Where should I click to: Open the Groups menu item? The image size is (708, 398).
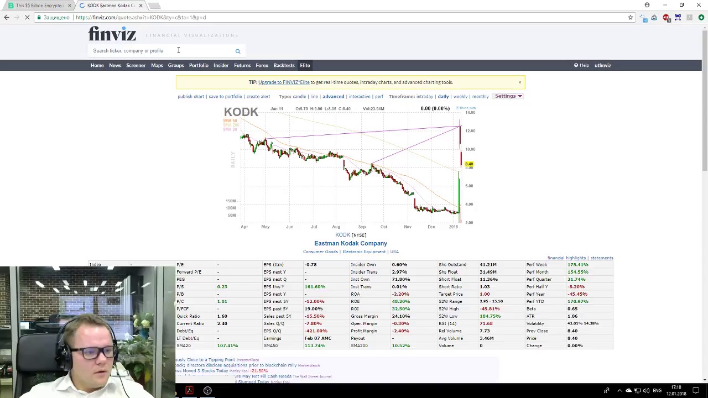click(176, 65)
